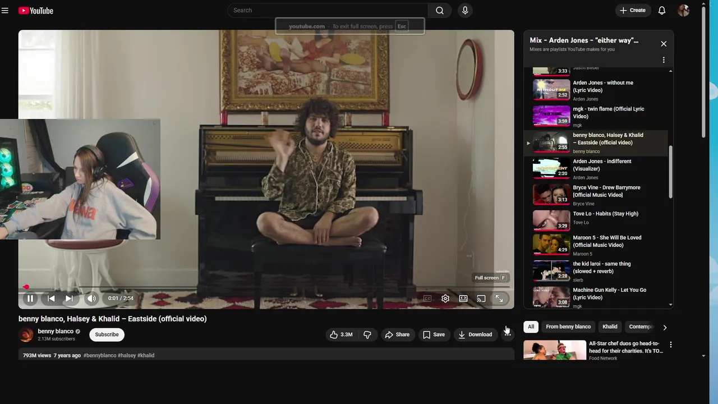Start voice search with the microphone
The image size is (718, 404).
tap(465, 10)
